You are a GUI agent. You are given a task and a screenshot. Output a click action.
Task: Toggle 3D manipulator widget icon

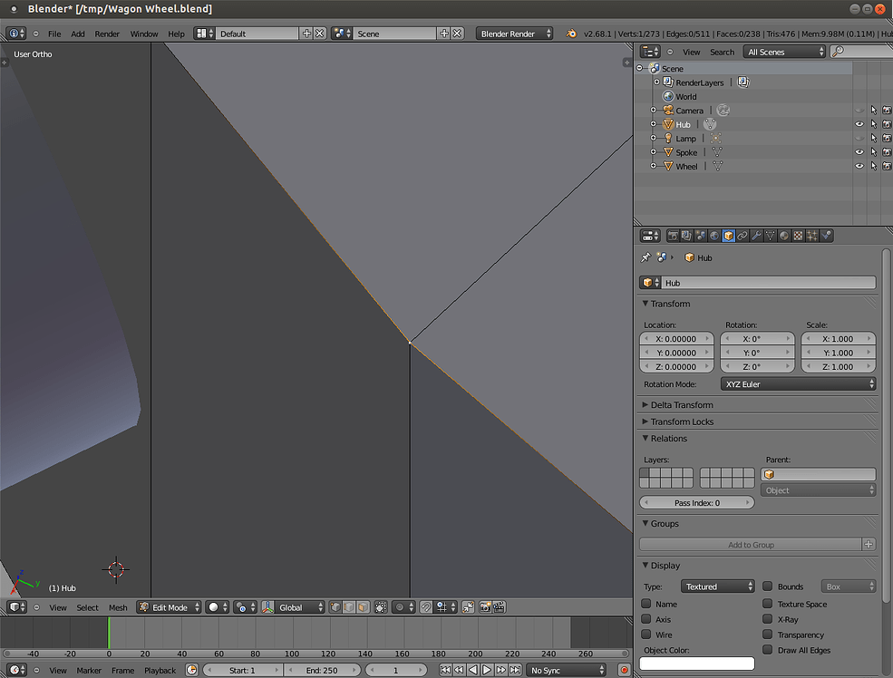267,607
